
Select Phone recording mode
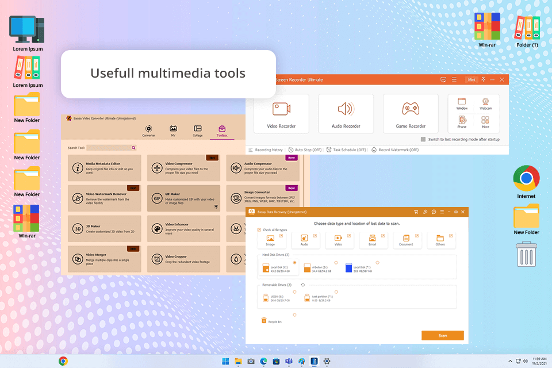[x=462, y=122]
